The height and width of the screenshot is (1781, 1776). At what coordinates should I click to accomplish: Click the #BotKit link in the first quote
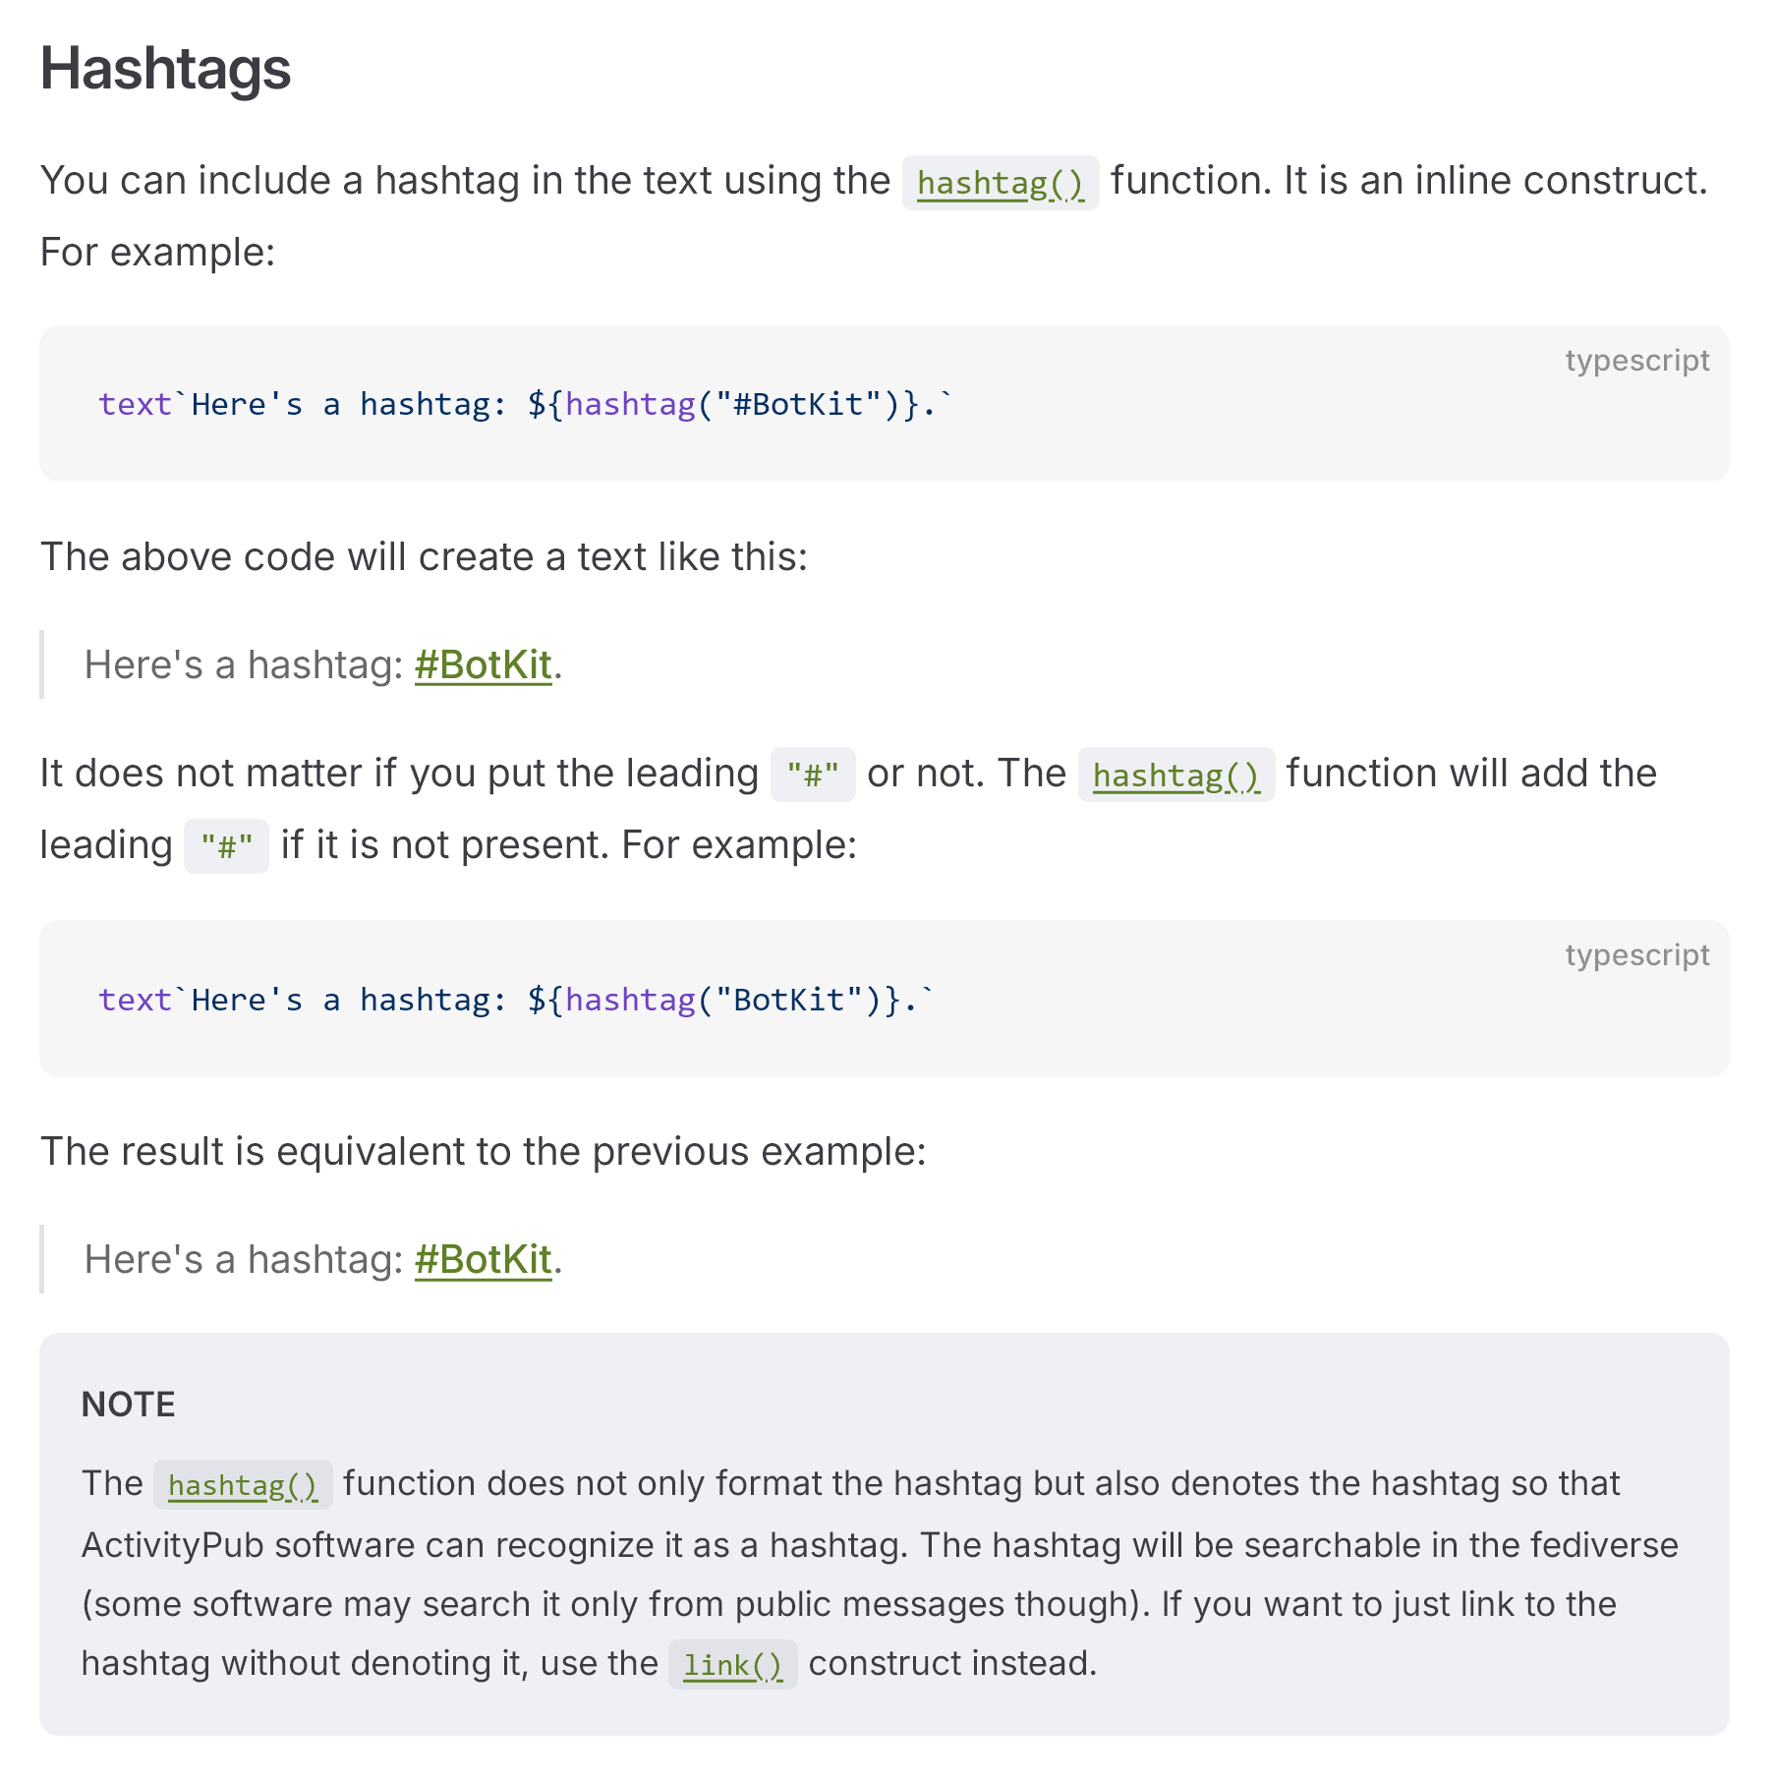click(x=483, y=665)
